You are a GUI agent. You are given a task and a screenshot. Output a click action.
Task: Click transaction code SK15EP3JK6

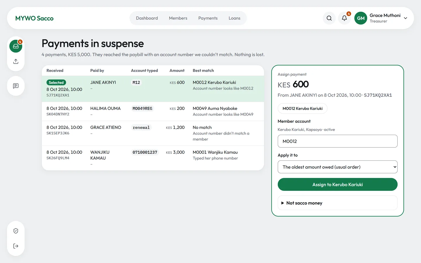(58, 133)
